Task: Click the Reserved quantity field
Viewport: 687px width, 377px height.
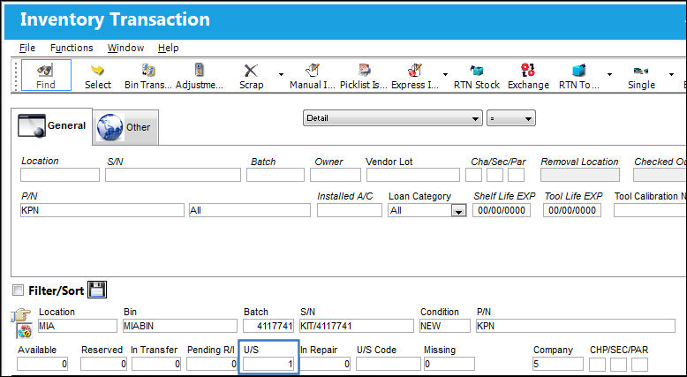Action: coord(103,364)
